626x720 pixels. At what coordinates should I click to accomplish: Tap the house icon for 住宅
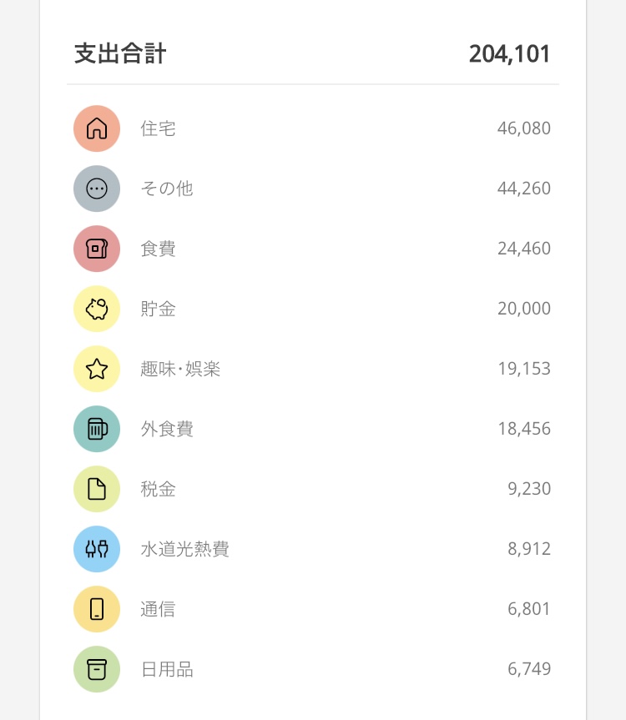click(97, 128)
